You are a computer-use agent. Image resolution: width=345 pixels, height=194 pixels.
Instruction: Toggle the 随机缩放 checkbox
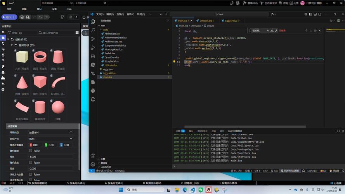pos(31,151)
